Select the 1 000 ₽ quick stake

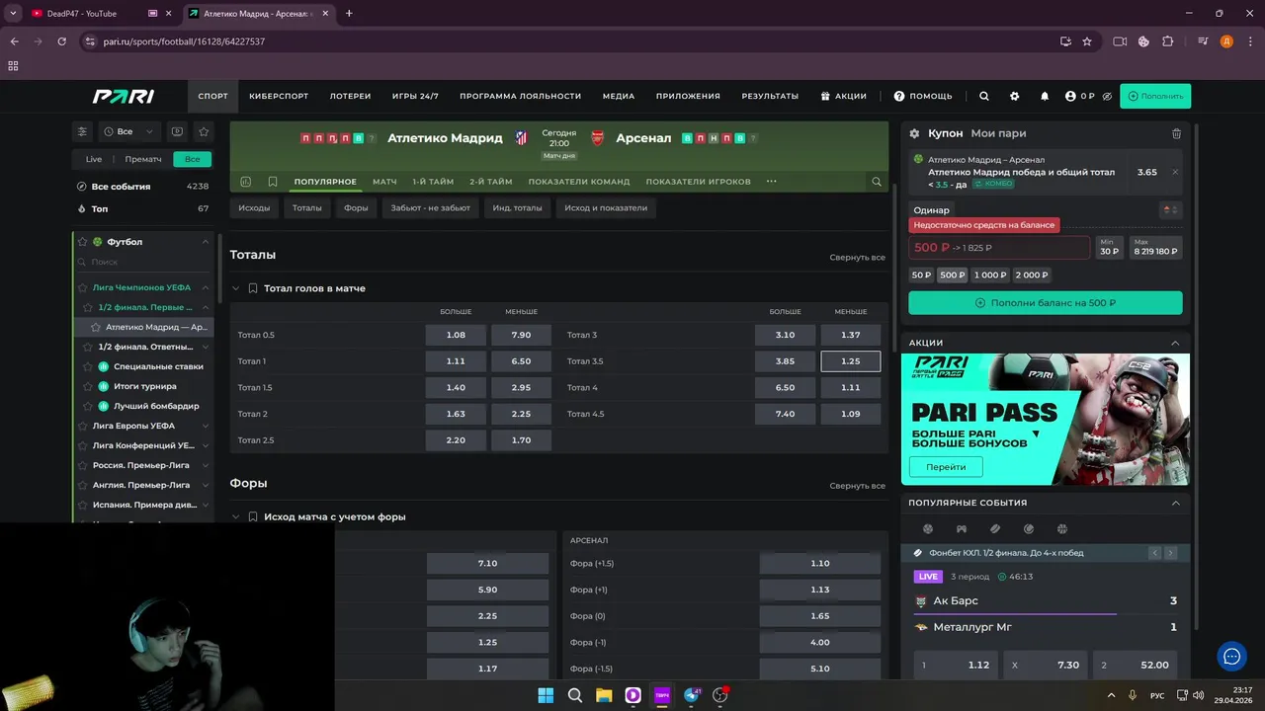click(989, 276)
